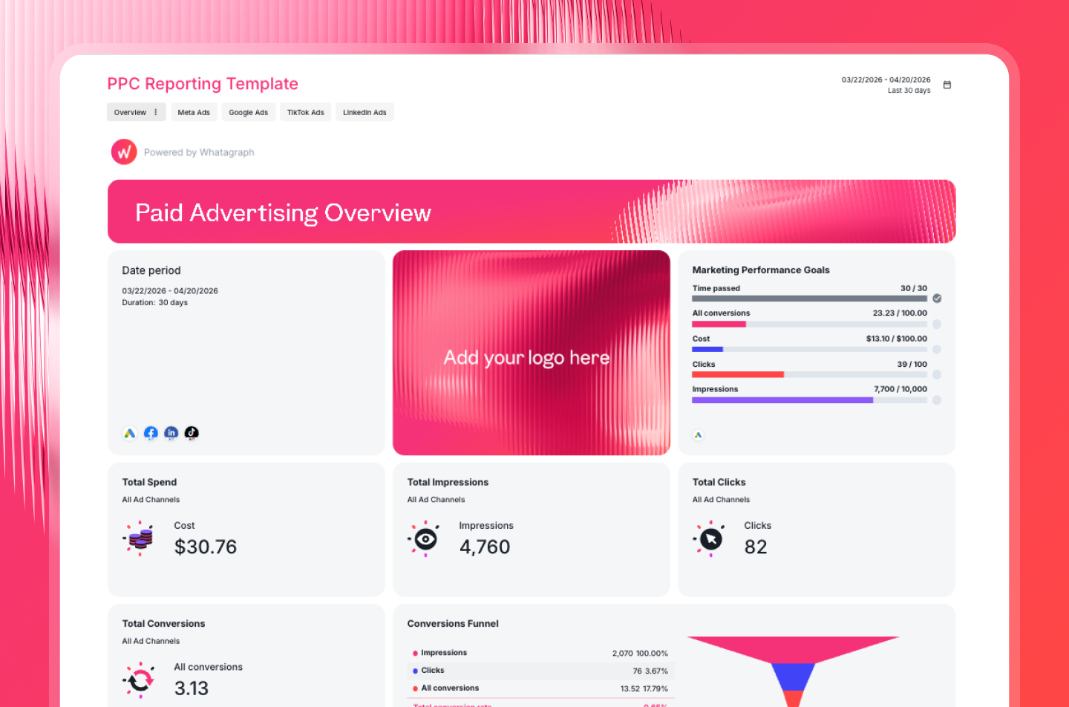Open the Overview tab options menu
1069x707 pixels.
155,112
